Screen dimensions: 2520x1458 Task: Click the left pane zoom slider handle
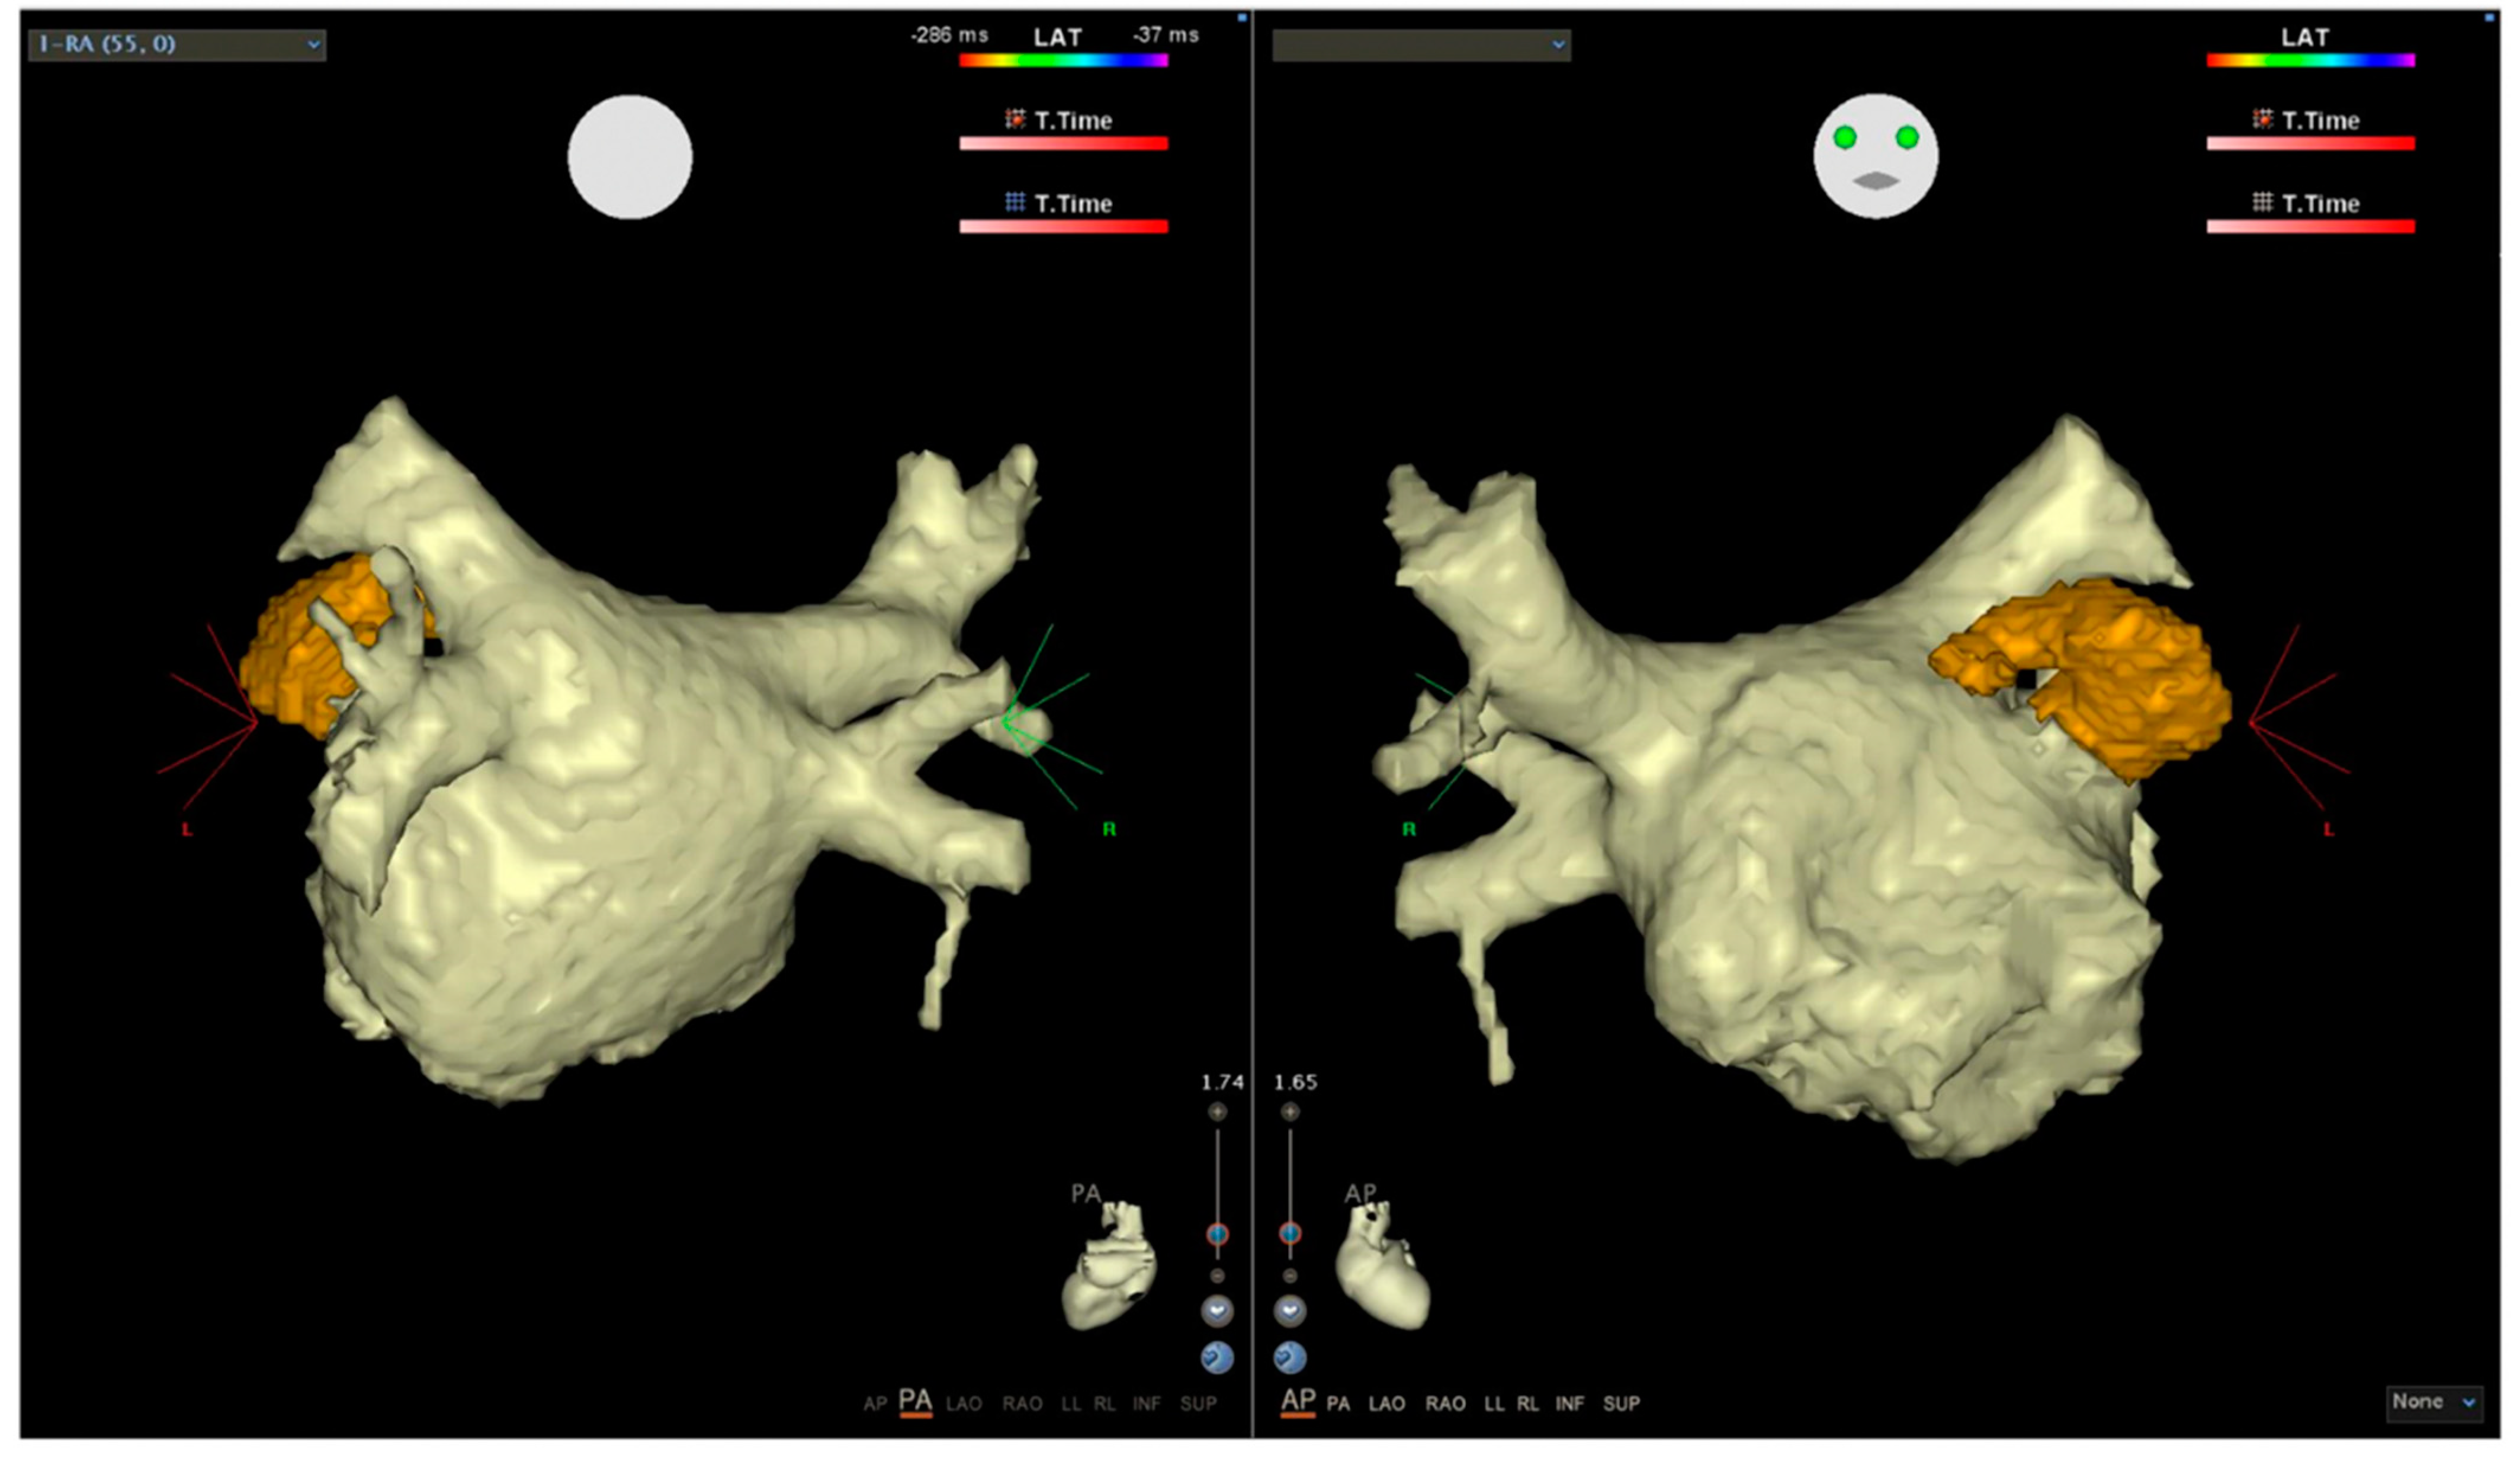(1217, 1234)
